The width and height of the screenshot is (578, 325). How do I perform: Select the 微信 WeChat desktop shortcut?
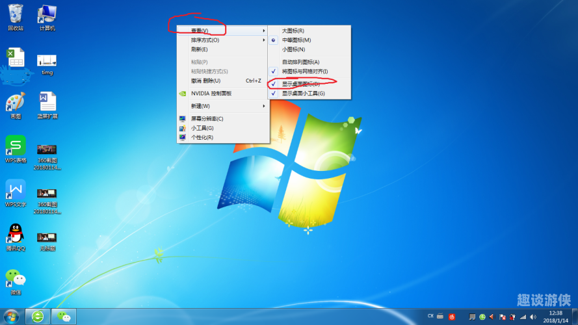pos(16,281)
